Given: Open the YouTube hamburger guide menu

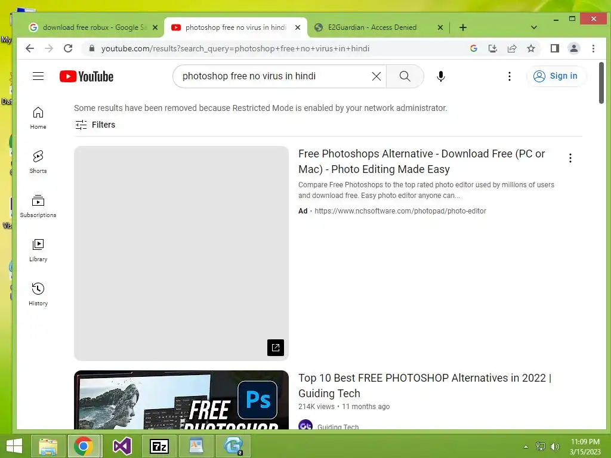Looking at the screenshot, I should [x=38, y=76].
